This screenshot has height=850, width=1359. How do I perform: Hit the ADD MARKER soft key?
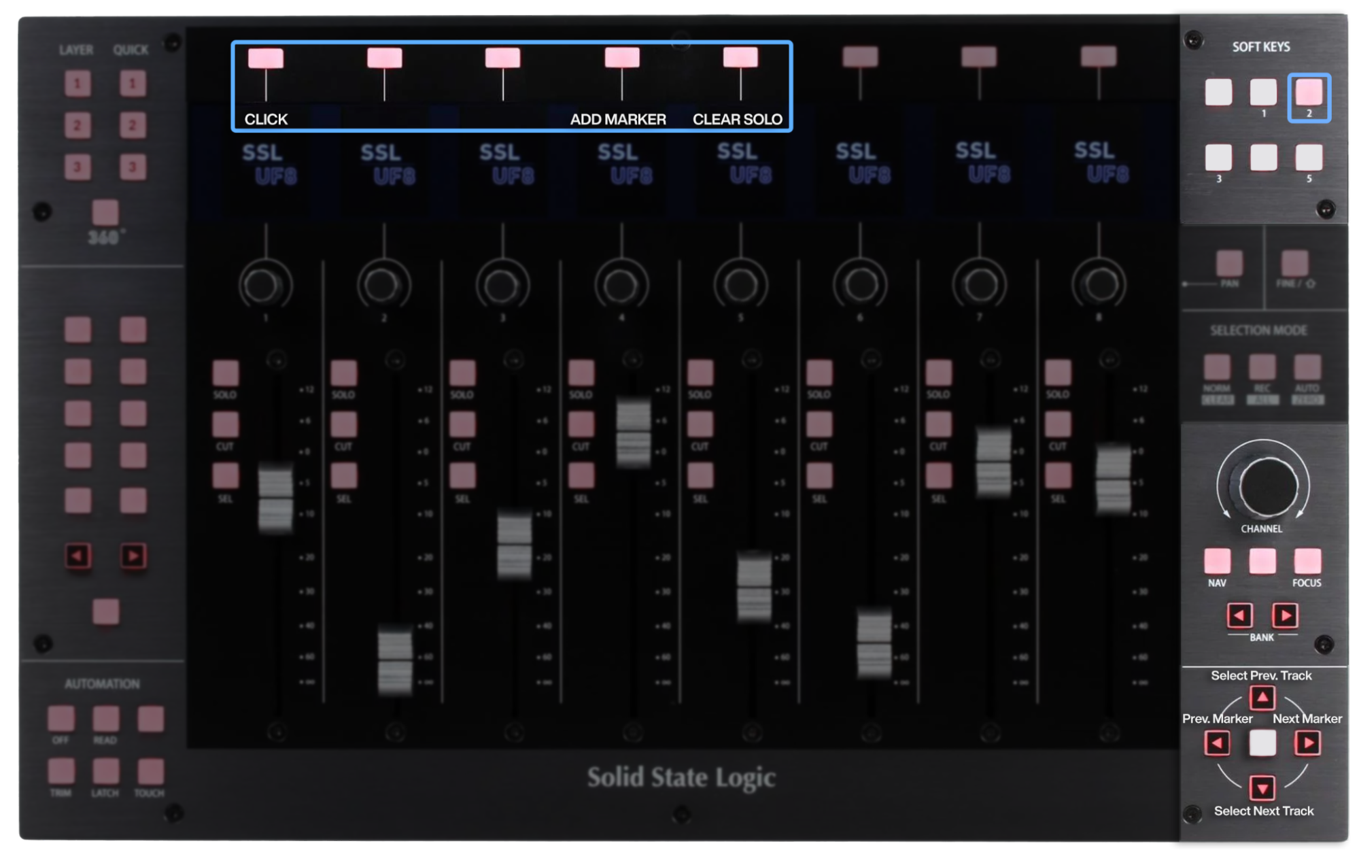coord(622,58)
